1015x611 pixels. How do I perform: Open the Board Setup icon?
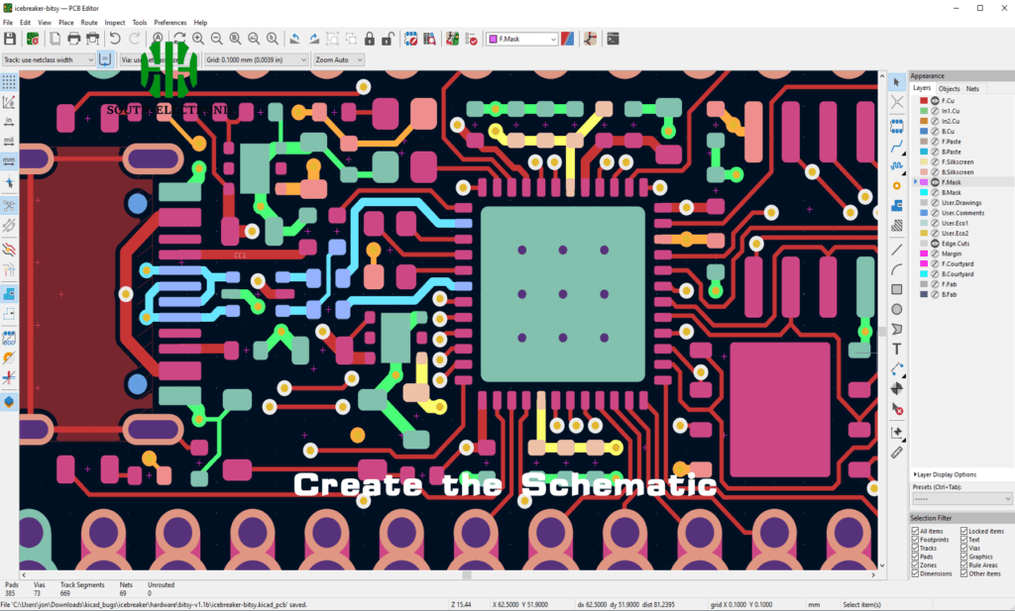click(31, 39)
